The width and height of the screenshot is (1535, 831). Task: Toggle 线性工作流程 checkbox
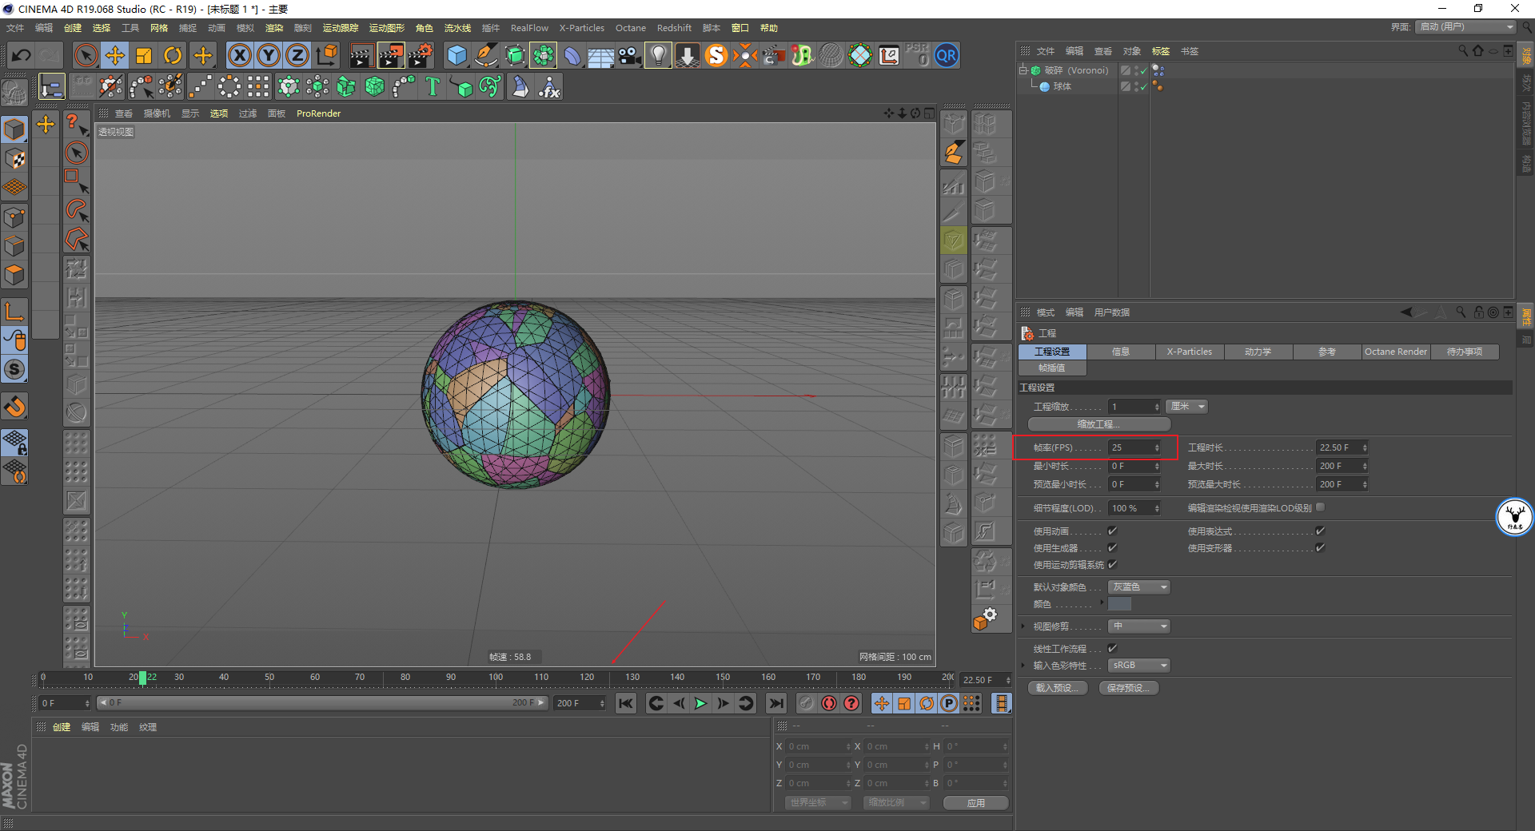point(1112,649)
